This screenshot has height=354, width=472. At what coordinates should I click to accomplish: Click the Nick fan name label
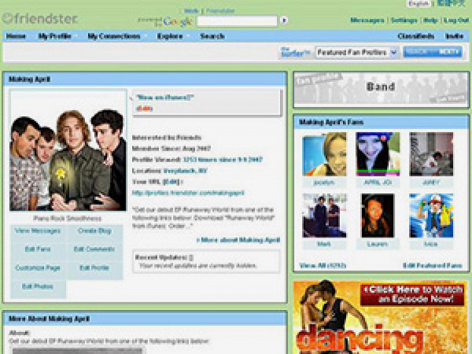(x=431, y=244)
